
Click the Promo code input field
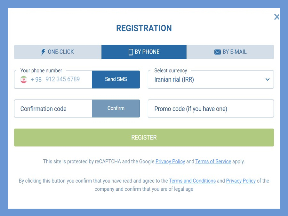[x=211, y=108]
